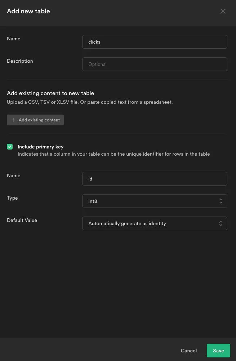Save the new table
236x361 pixels.
[x=218, y=351]
